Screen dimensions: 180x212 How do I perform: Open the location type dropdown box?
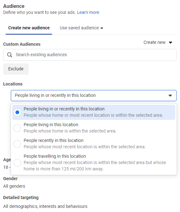tap(94, 96)
